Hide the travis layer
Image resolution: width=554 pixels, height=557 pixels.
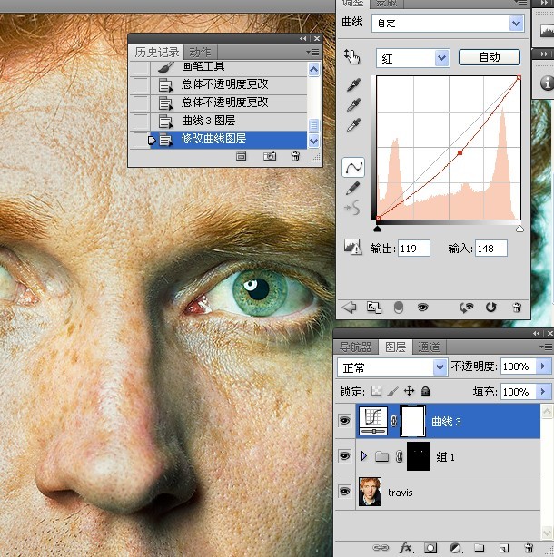coord(344,492)
